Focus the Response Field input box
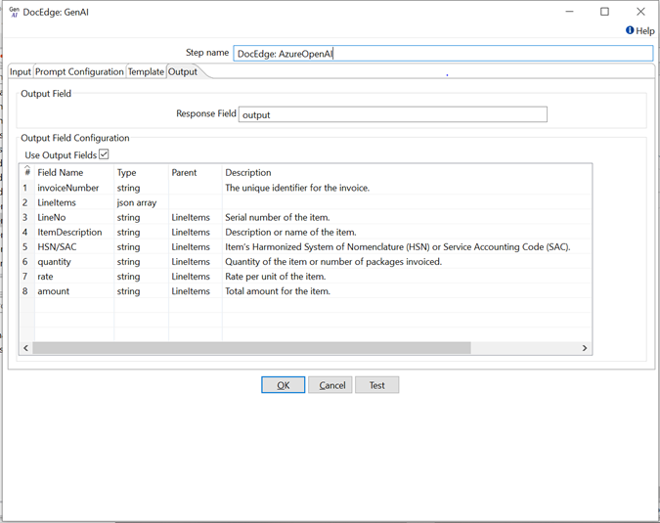Viewport: 660px width, 523px height. (392, 114)
